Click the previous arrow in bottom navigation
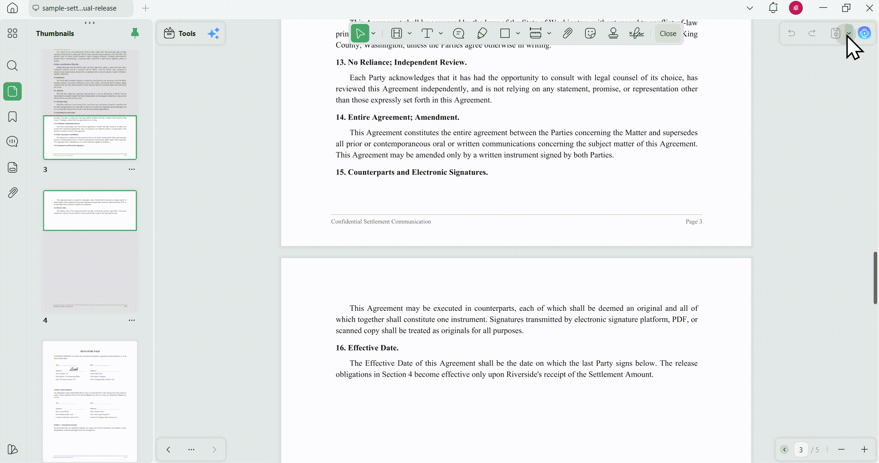The height and width of the screenshot is (463, 879). 168,450
